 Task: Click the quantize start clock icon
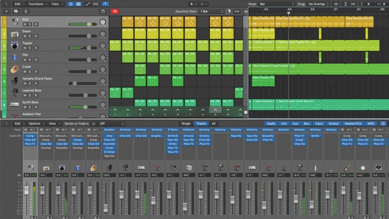(x=228, y=12)
